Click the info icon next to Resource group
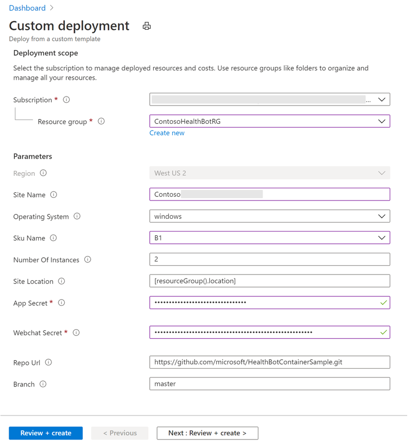The width and height of the screenshot is (415, 448). click(x=101, y=121)
